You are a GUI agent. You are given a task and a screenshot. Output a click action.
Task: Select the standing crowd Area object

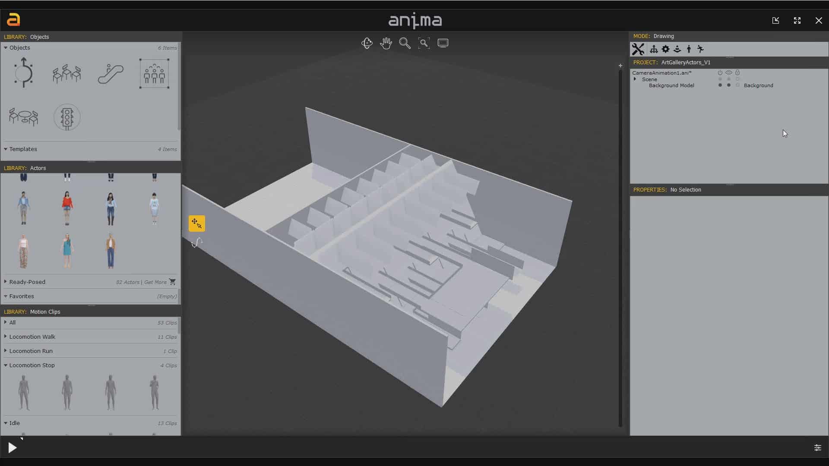(154, 74)
